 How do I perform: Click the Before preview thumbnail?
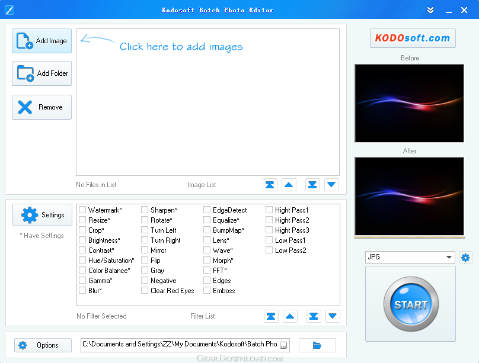click(410, 104)
